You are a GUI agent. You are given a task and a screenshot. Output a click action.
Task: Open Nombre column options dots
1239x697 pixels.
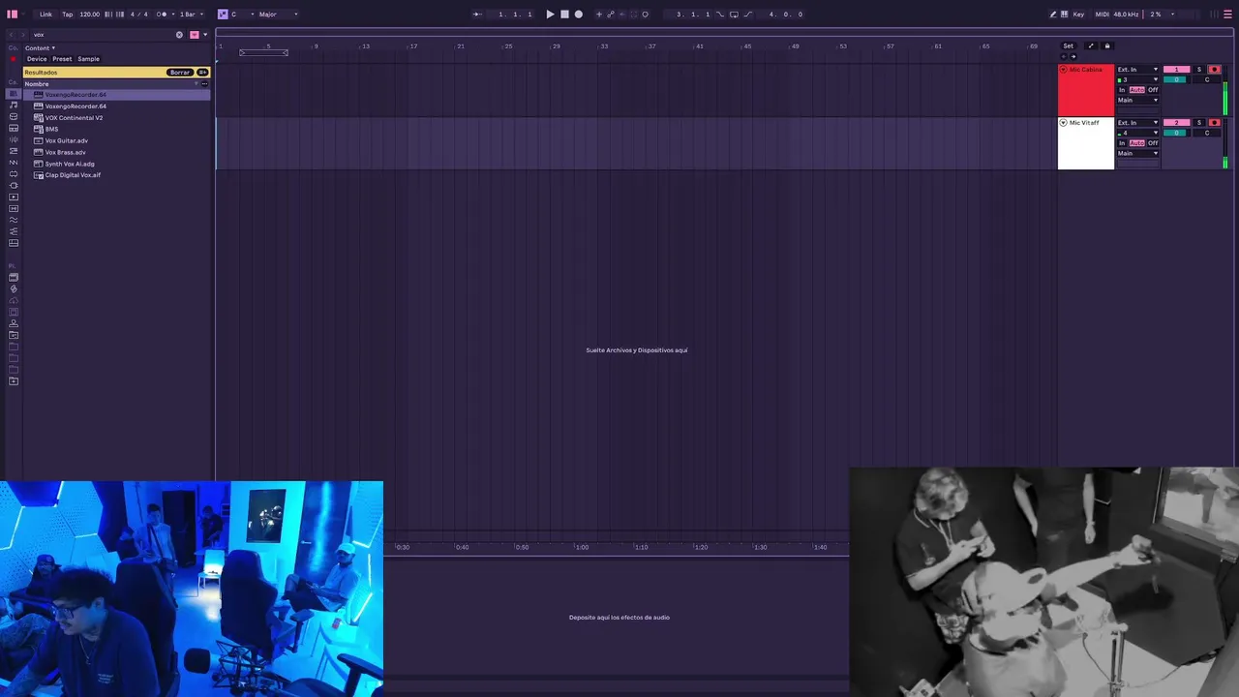tap(204, 84)
